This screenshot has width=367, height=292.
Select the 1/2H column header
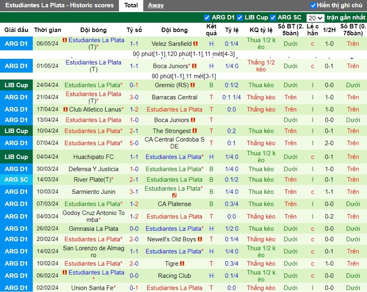click(x=329, y=30)
